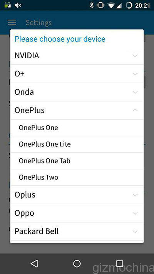Expand the Oppo device group chevron
This screenshot has width=154, height=274.
[x=135, y=213]
